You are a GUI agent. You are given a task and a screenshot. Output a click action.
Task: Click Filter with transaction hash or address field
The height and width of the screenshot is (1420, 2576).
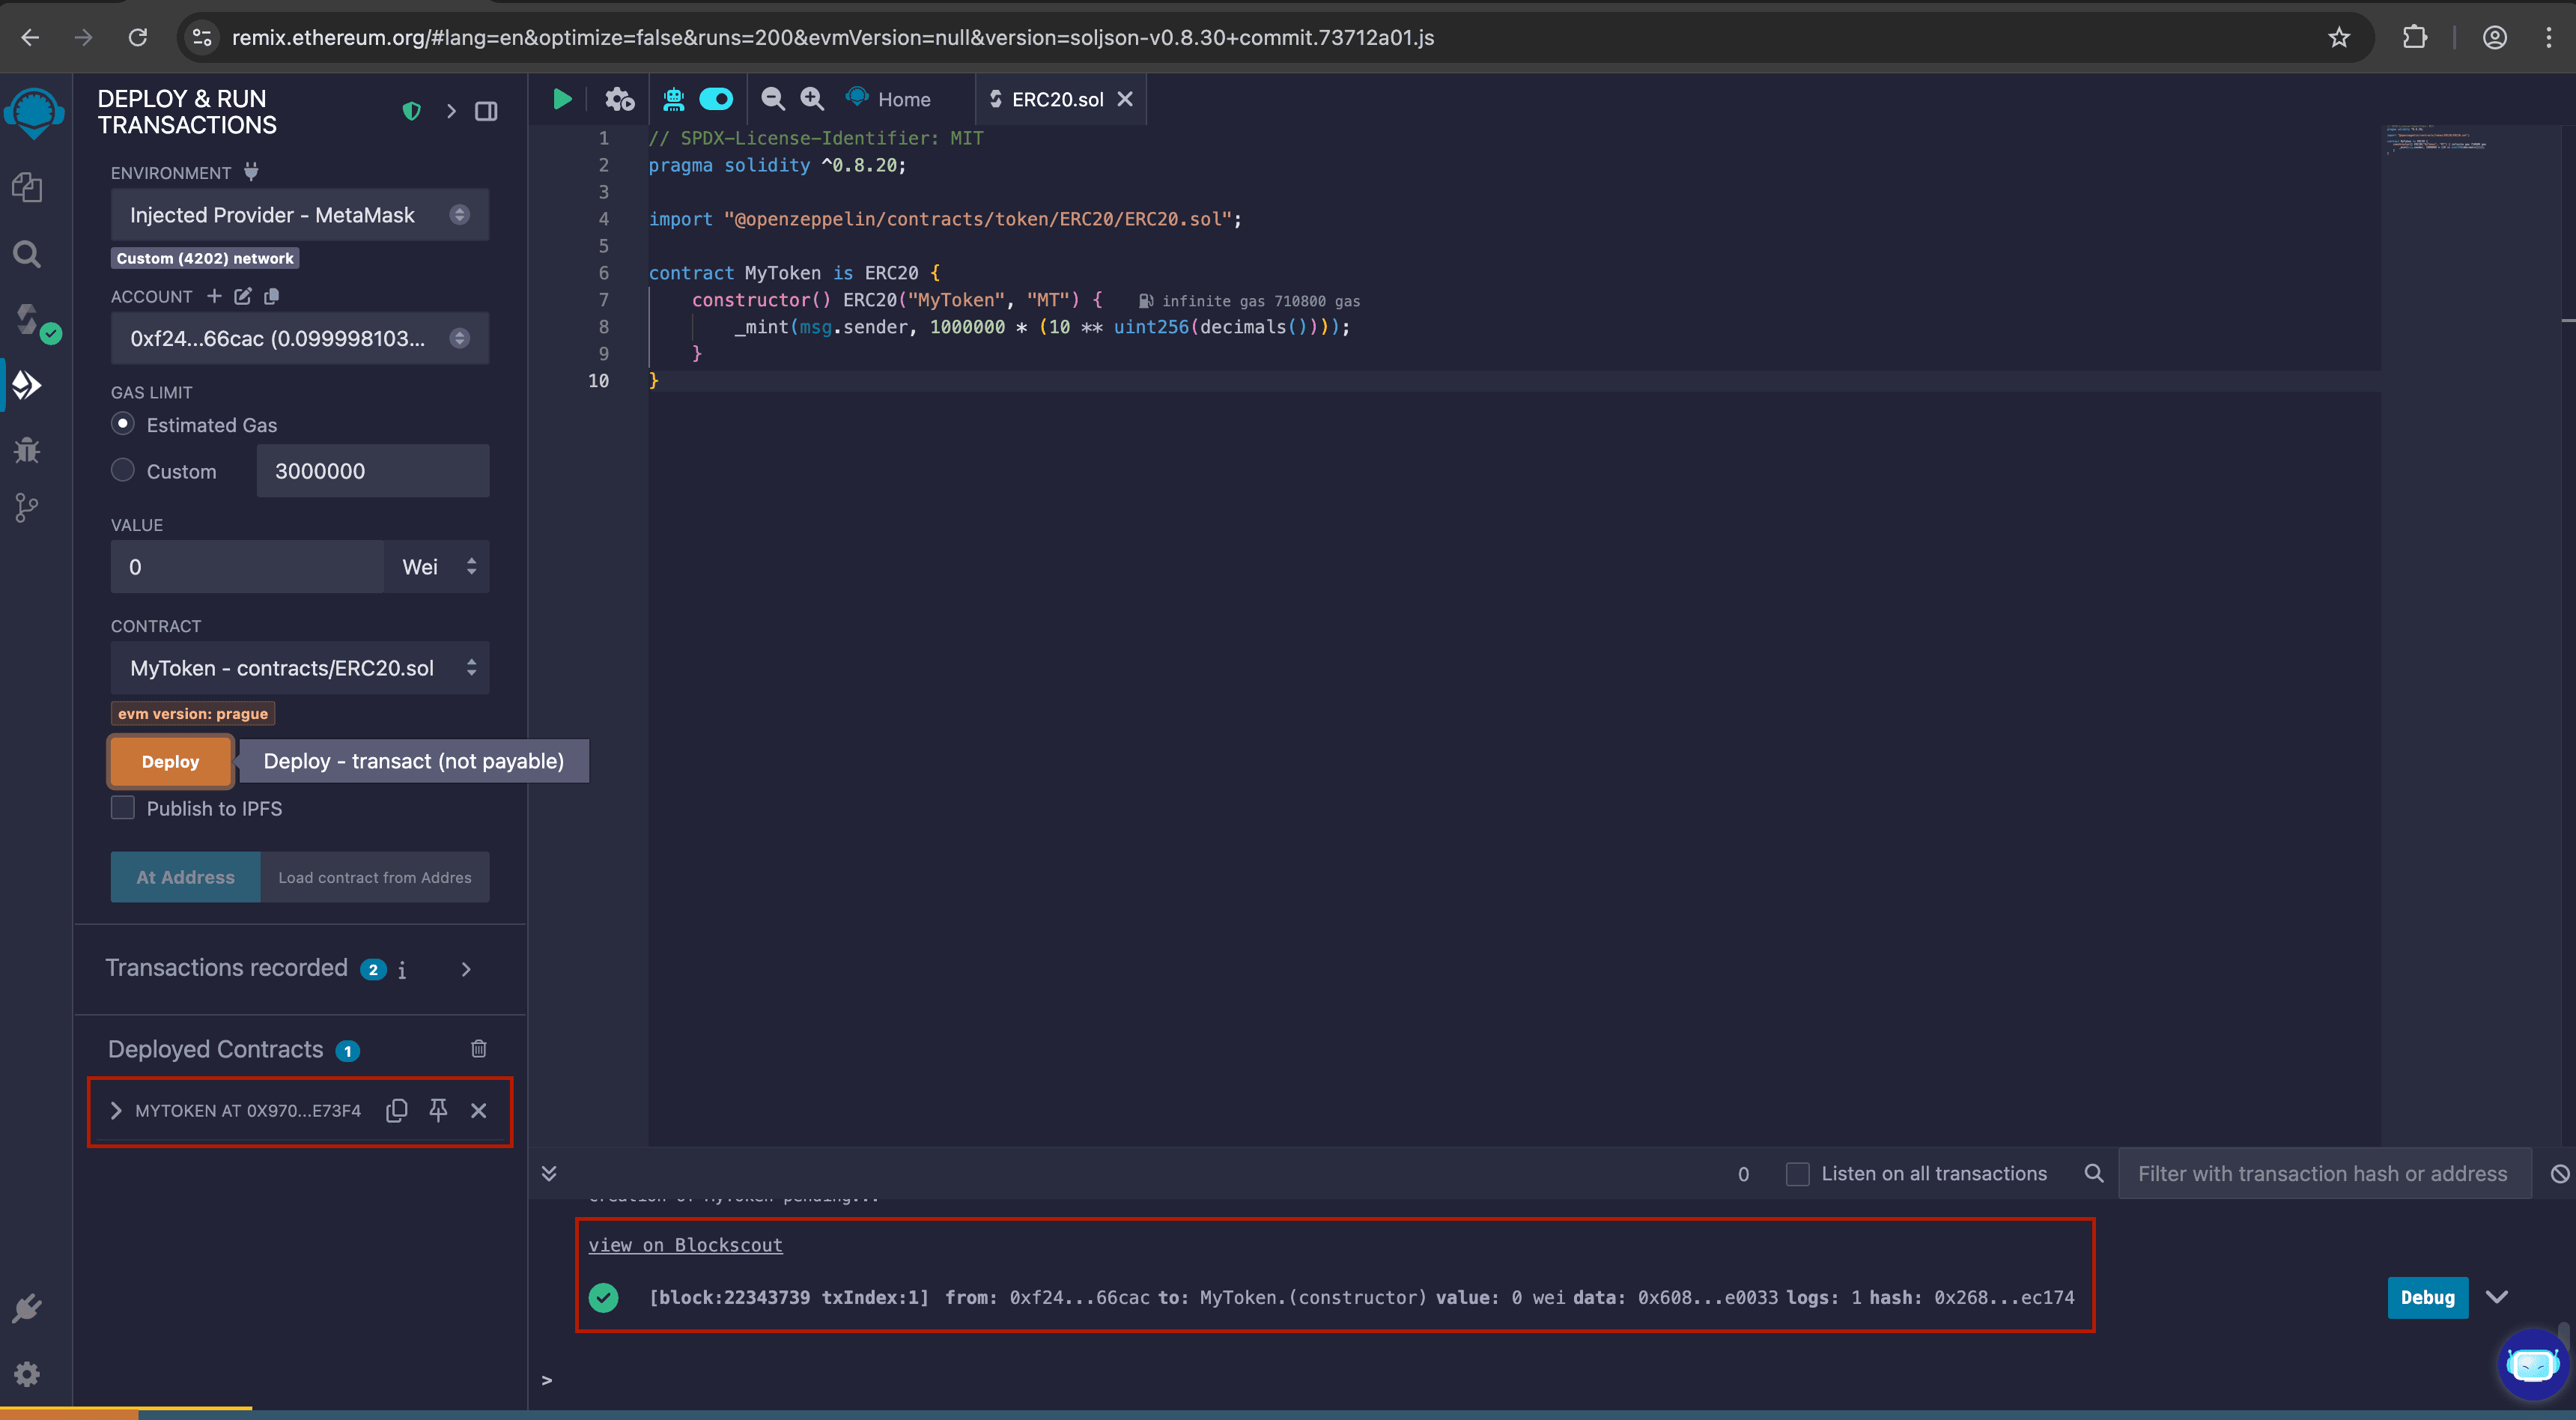(2324, 1173)
